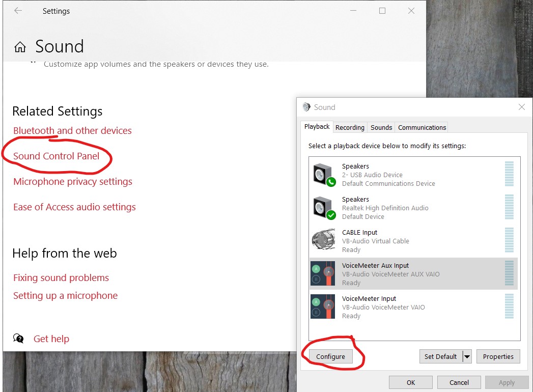Viewport: 533px width, 392px height.
Task: Maximize the Settings window
Action: [382, 11]
